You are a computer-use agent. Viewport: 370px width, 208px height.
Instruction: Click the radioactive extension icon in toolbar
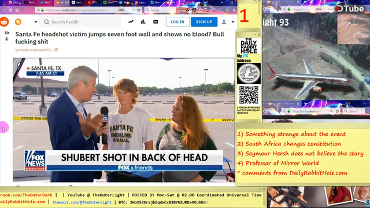187,10
